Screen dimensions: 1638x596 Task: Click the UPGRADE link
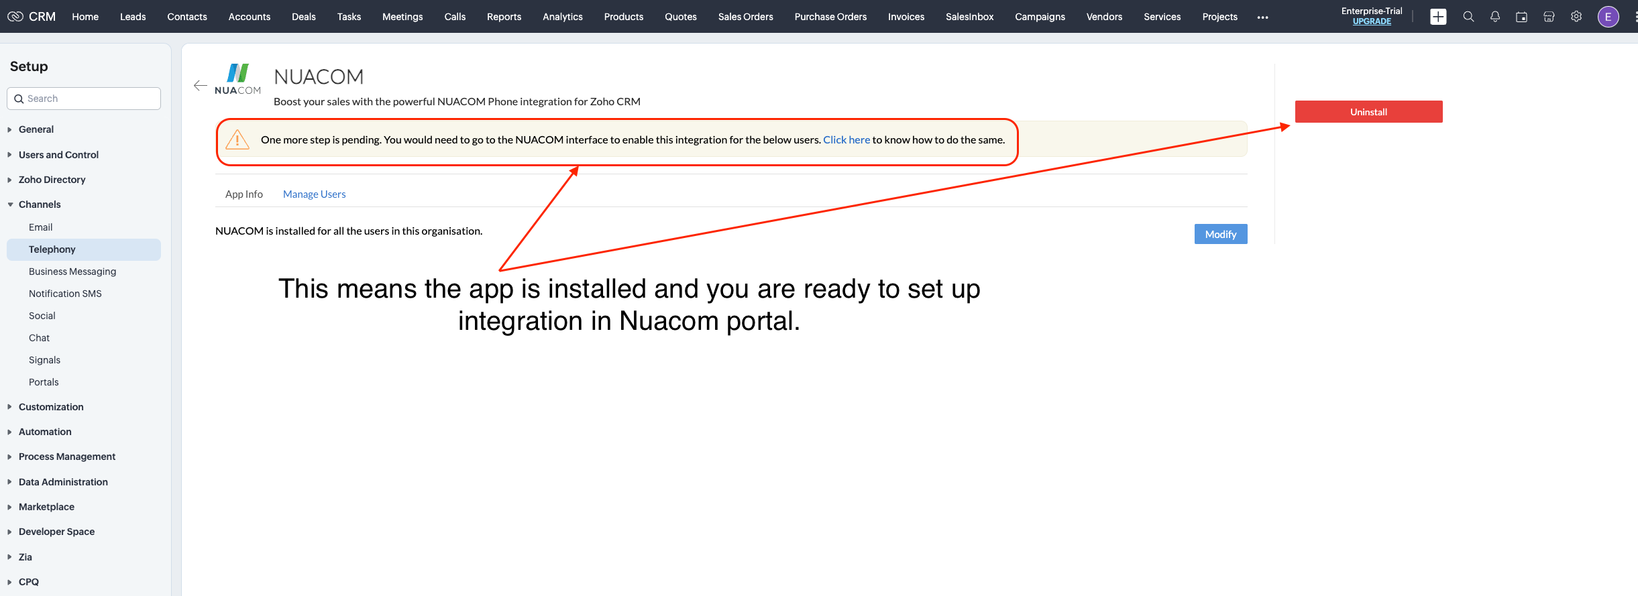[x=1372, y=21]
